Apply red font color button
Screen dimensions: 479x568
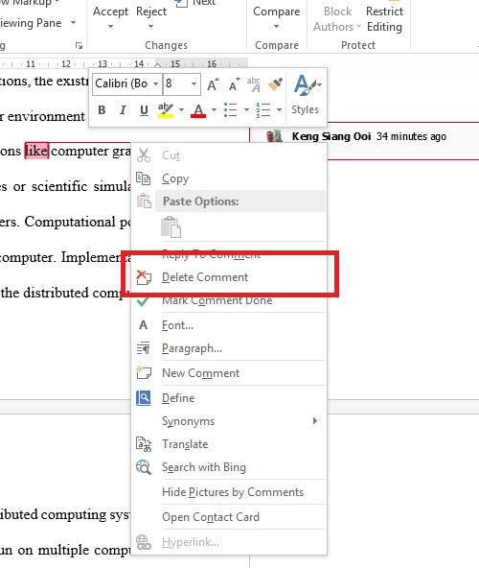pos(198,110)
